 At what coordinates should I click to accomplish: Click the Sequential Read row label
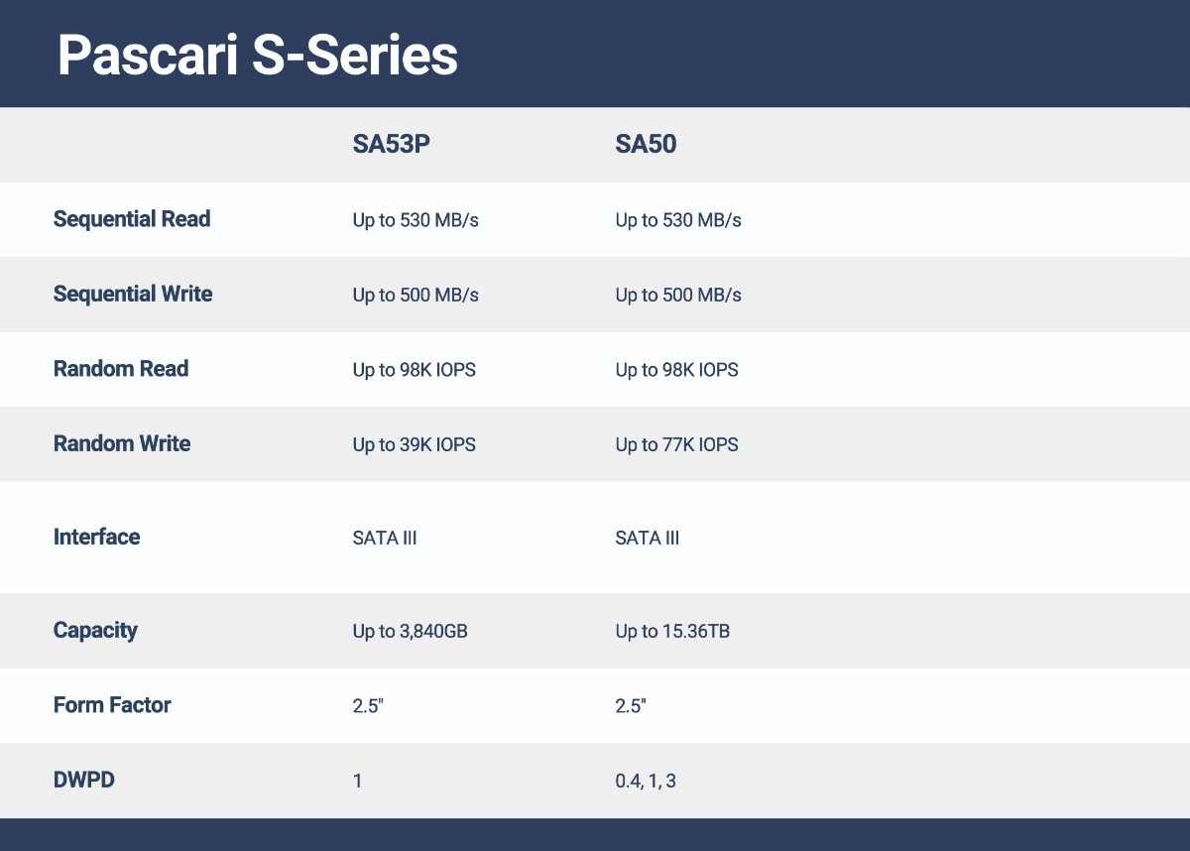pyautogui.click(x=132, y=219)
